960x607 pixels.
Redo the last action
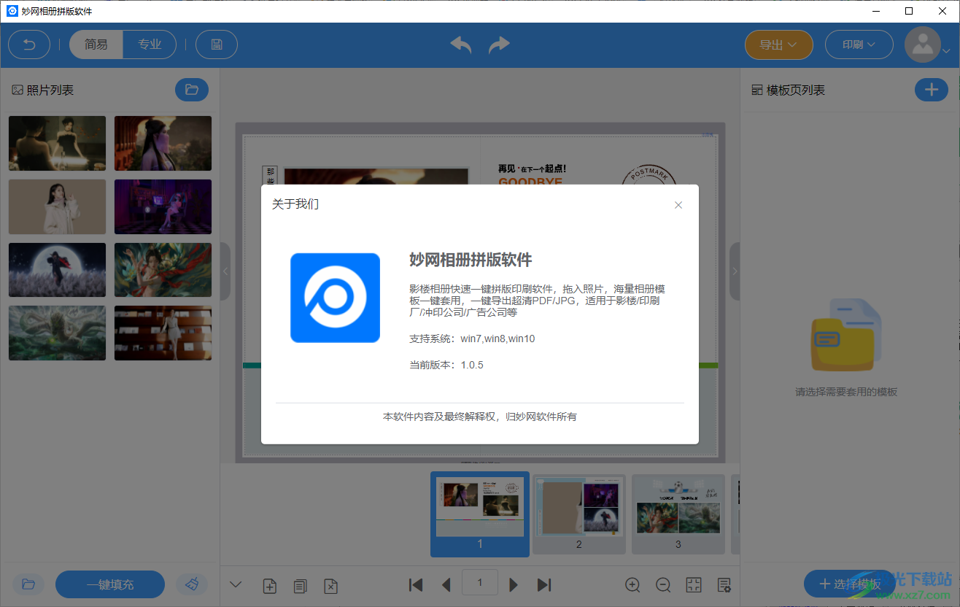tap(499, 45)
